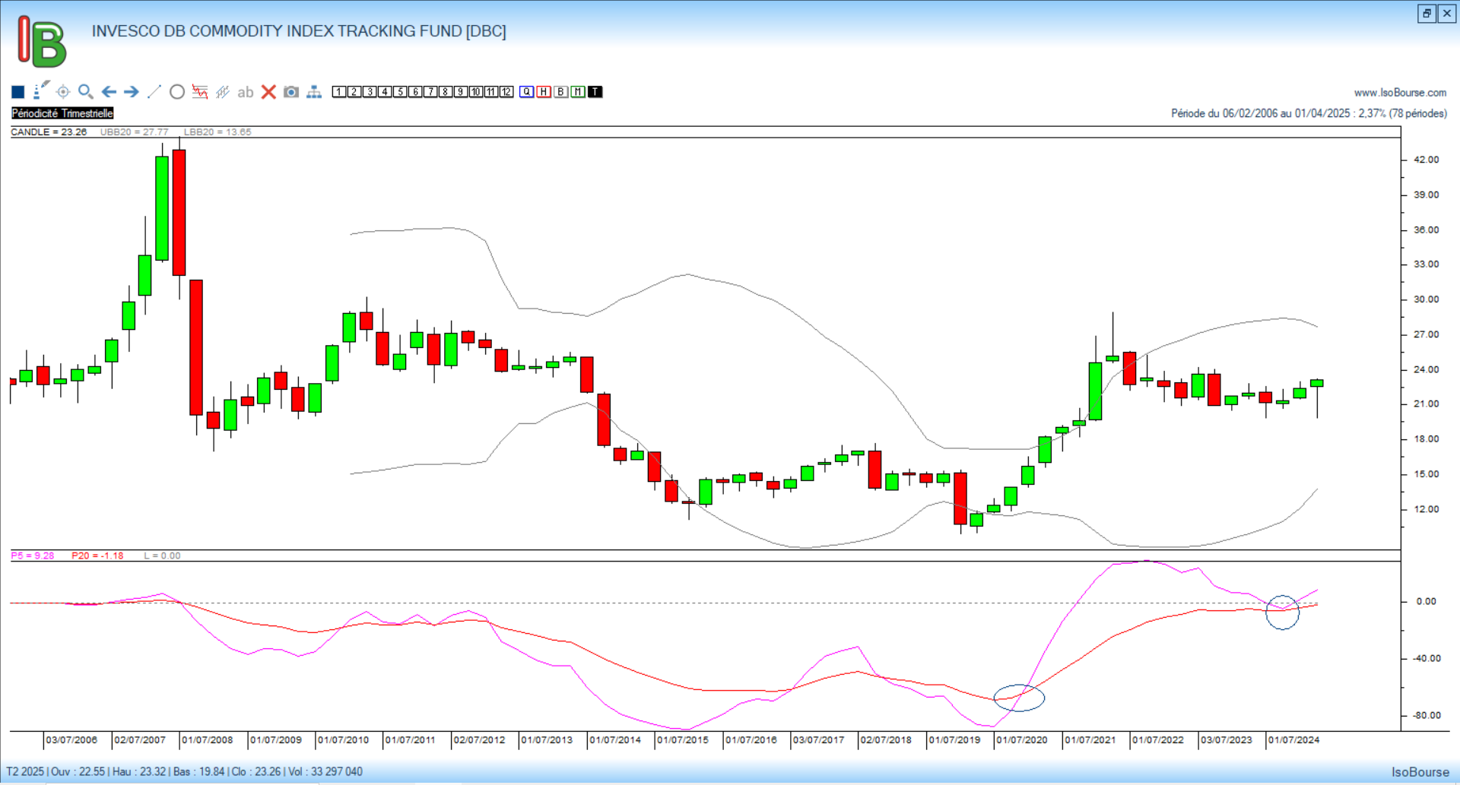Select the magnifying glass zoom tool
The image size is (1460, 785).
(86, 92)
